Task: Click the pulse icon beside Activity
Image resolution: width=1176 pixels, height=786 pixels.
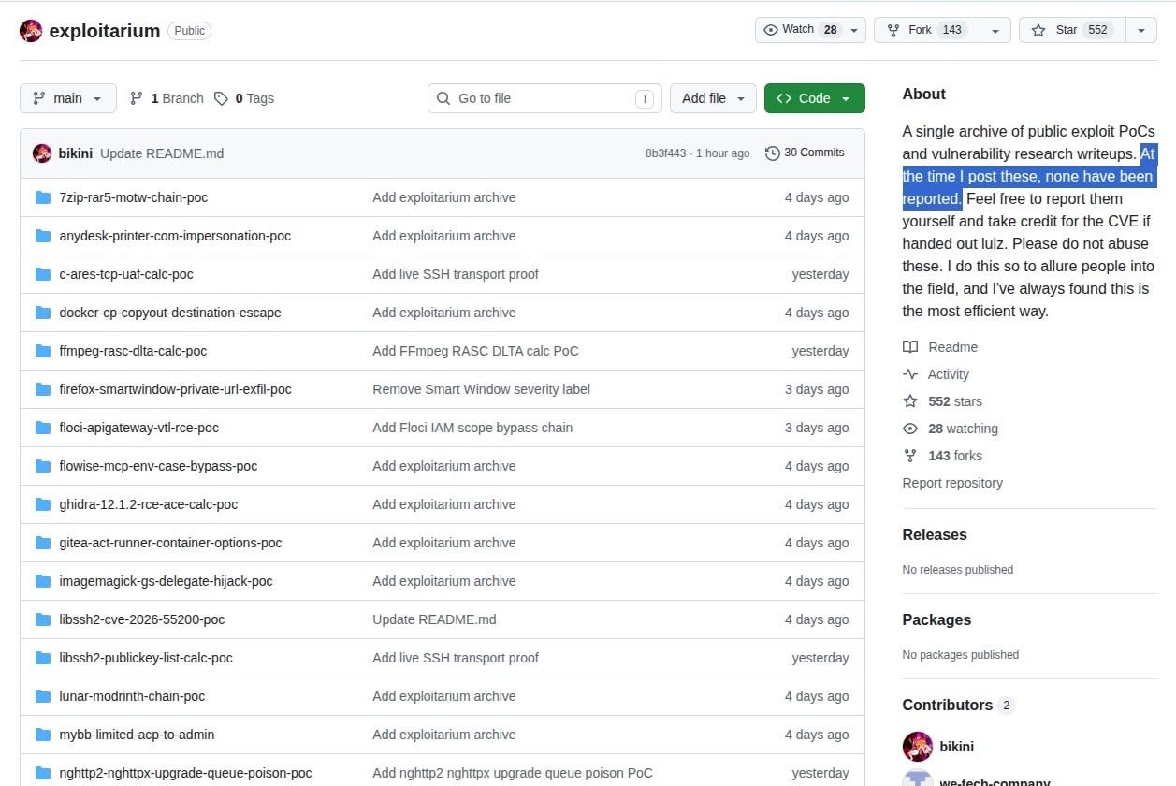Action: point(910,374)
